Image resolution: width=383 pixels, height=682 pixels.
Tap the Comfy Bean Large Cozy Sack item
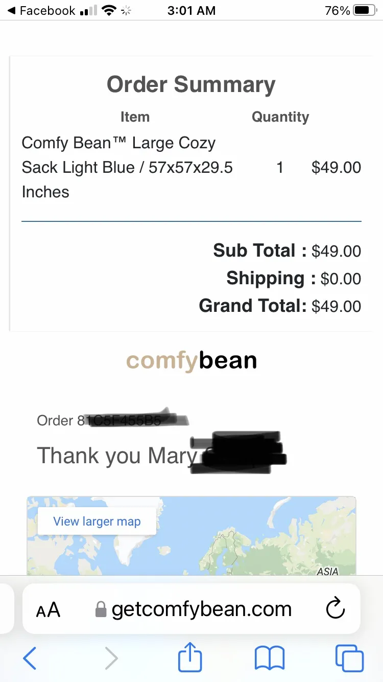coord(127,167)
